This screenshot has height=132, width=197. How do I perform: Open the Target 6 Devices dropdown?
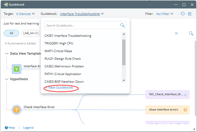tap(25, 14)
